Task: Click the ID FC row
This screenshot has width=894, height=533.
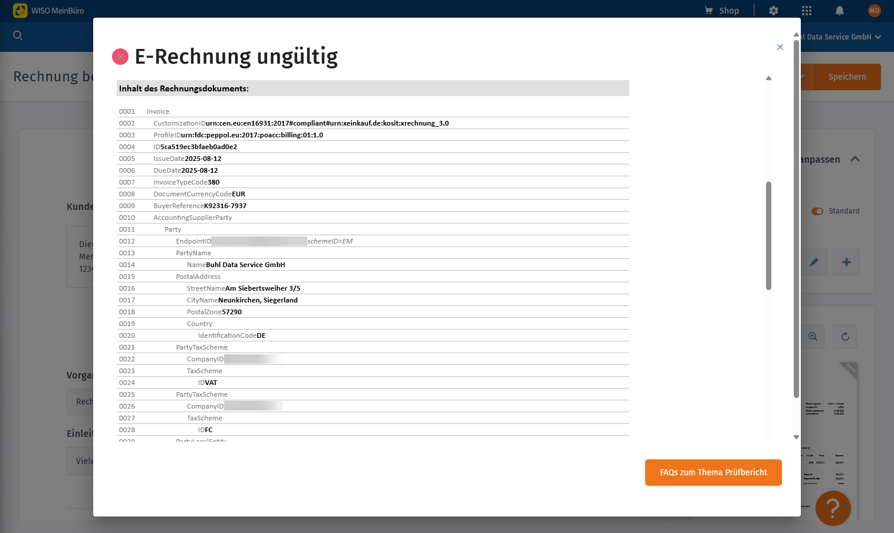Action: click(x=373, y=430)
